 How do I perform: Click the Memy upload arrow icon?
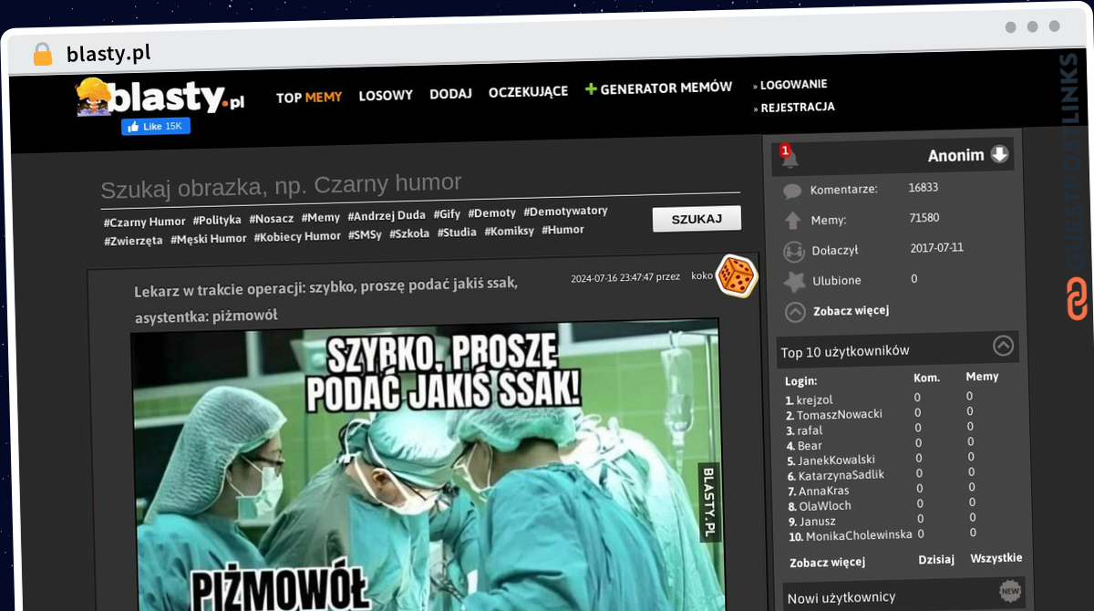[792, 221]
